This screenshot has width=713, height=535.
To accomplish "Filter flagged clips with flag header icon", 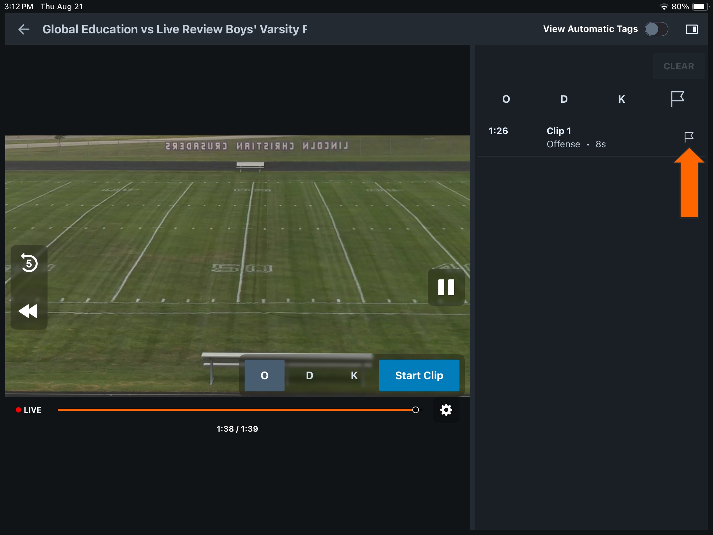I will [x=678, y=99].
